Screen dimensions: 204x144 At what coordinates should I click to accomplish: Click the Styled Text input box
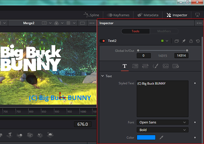(162, 99)
